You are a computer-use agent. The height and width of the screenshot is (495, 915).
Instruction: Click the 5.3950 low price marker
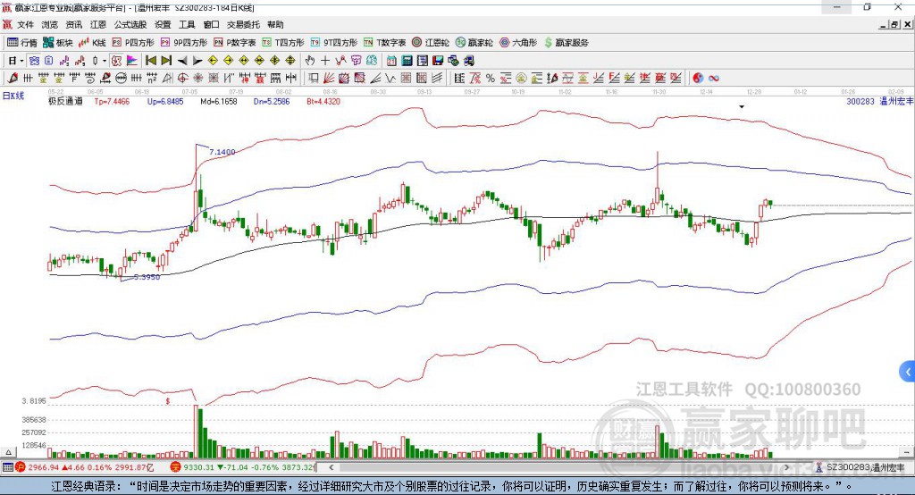point(147,277)
